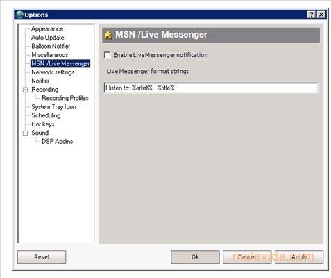Open Auto Update settings
The width and height of the screenshot is (331, 278).
(x=48, y=38)
